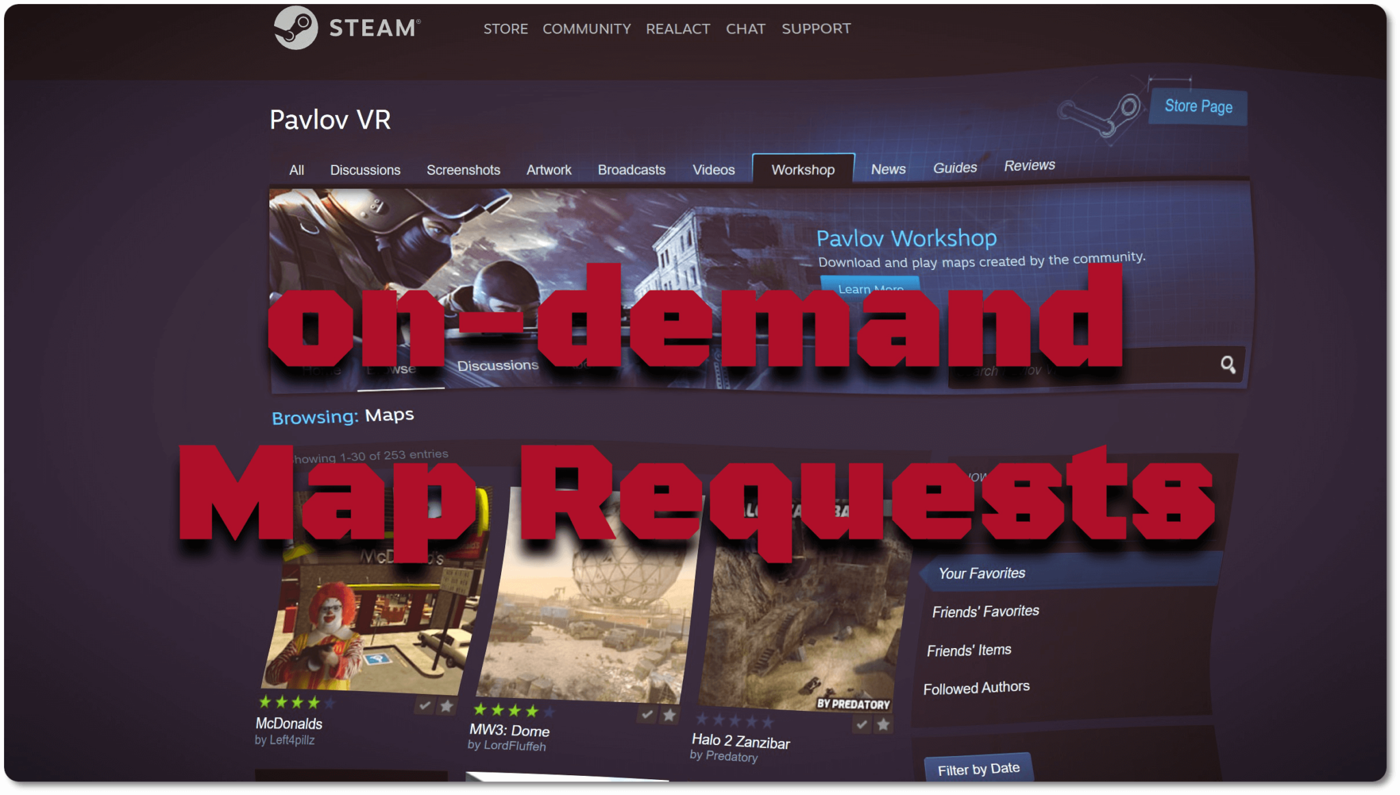Toggle subscribe checkmark on McDonalds map

[425, 705]
